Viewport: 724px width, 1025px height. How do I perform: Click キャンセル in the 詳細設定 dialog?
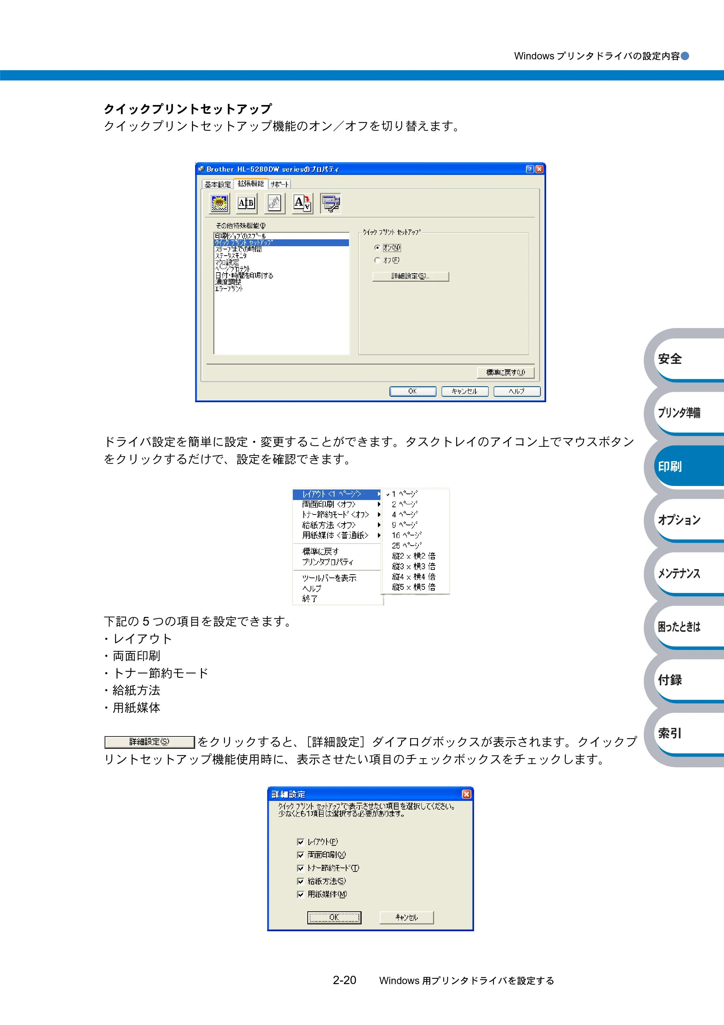[x=407, y=917]
